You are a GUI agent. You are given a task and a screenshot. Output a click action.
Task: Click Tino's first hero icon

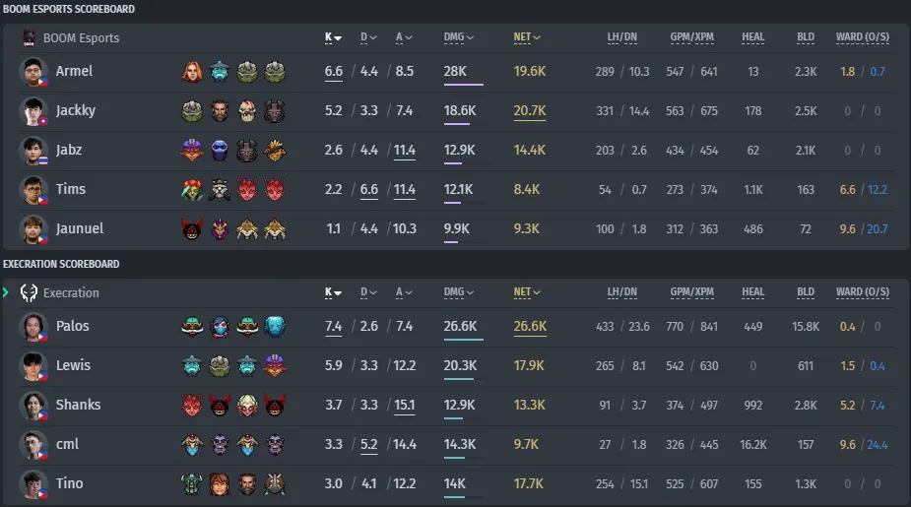192,484
